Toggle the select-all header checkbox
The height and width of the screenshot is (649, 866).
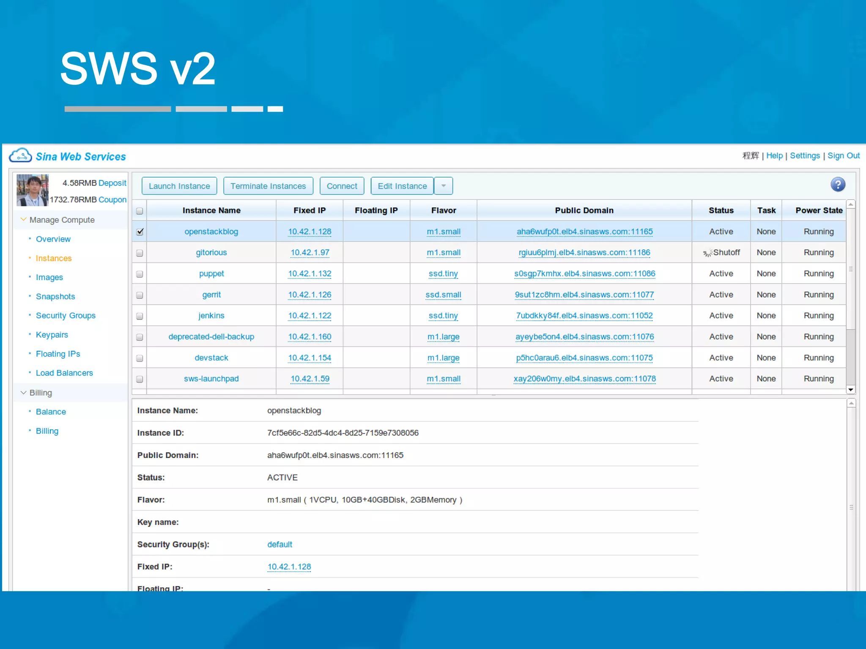(140, 211)
